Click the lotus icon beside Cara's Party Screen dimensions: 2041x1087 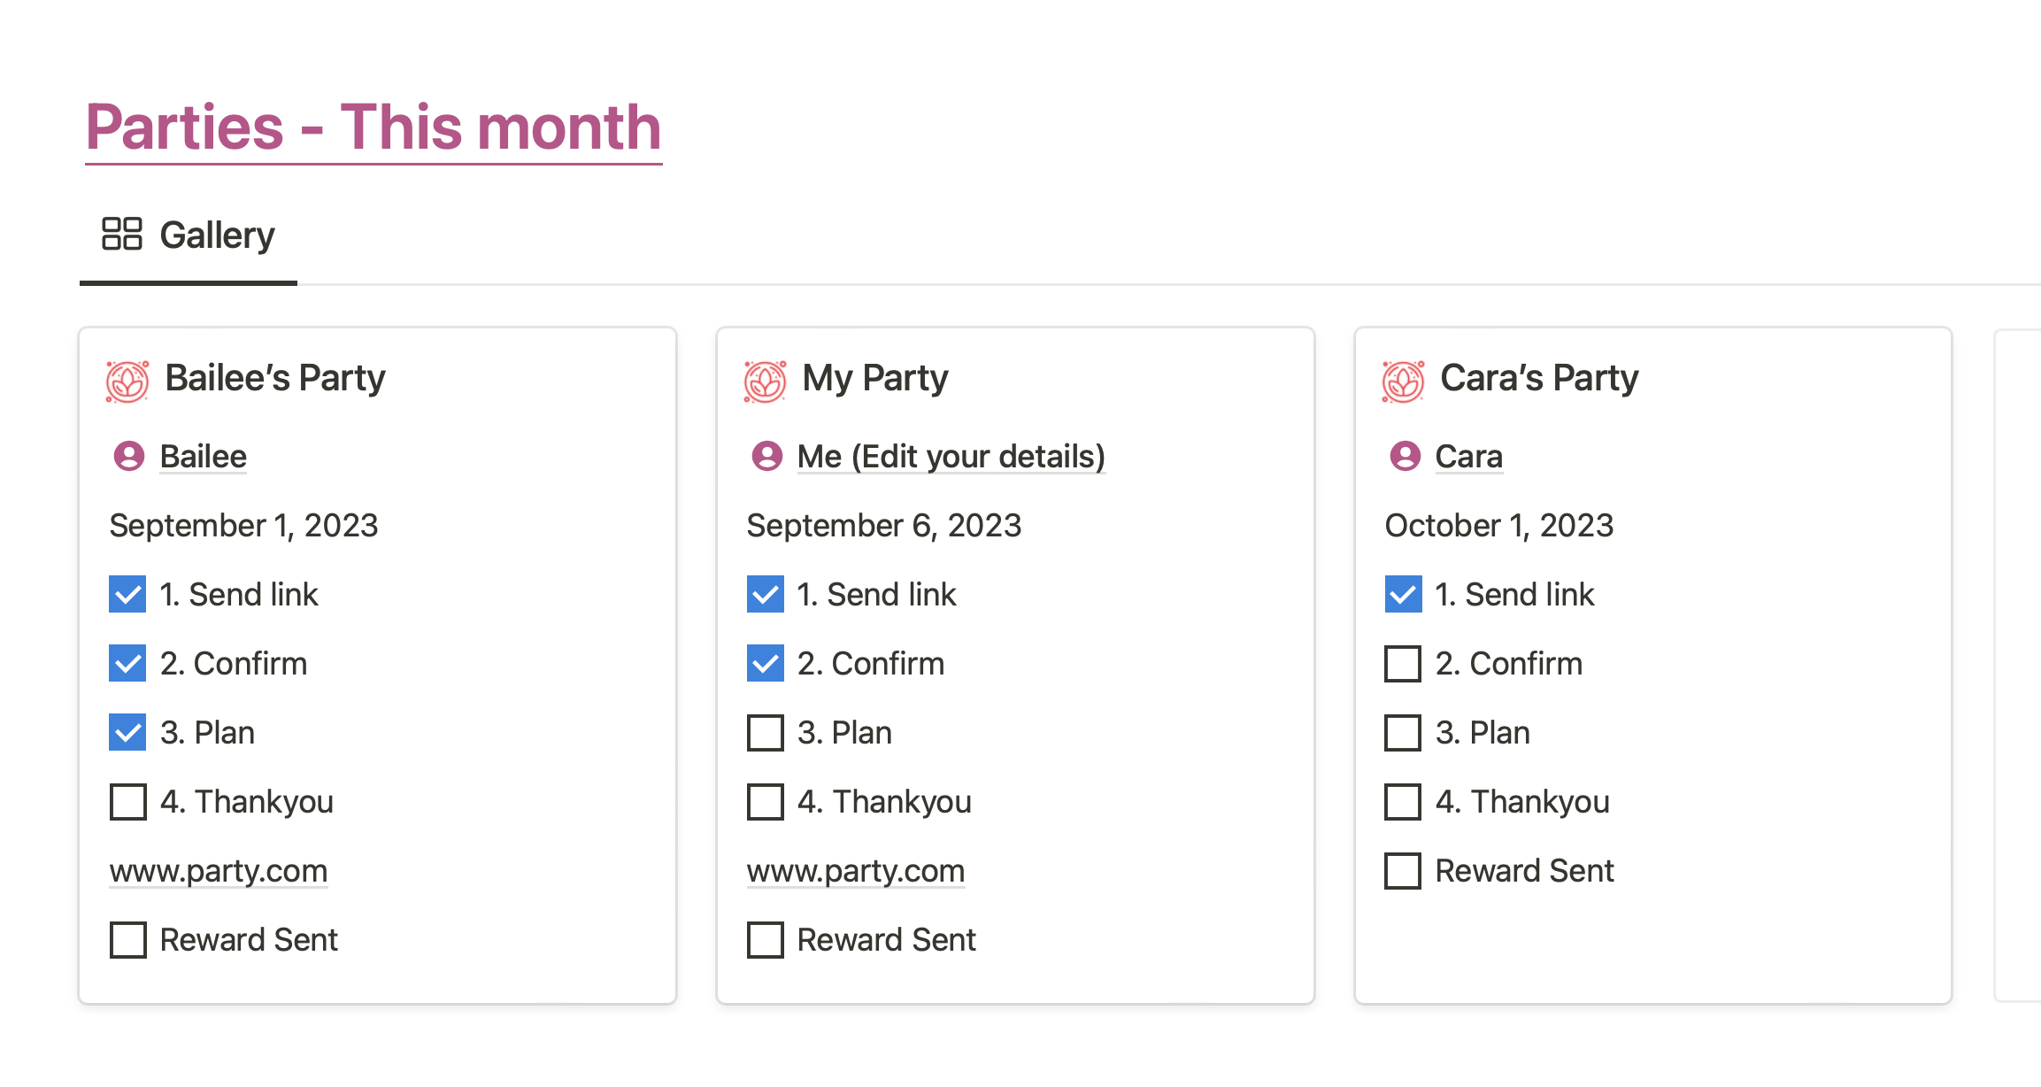point(1403,382)
